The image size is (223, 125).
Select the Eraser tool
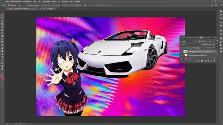coord(2,42)
